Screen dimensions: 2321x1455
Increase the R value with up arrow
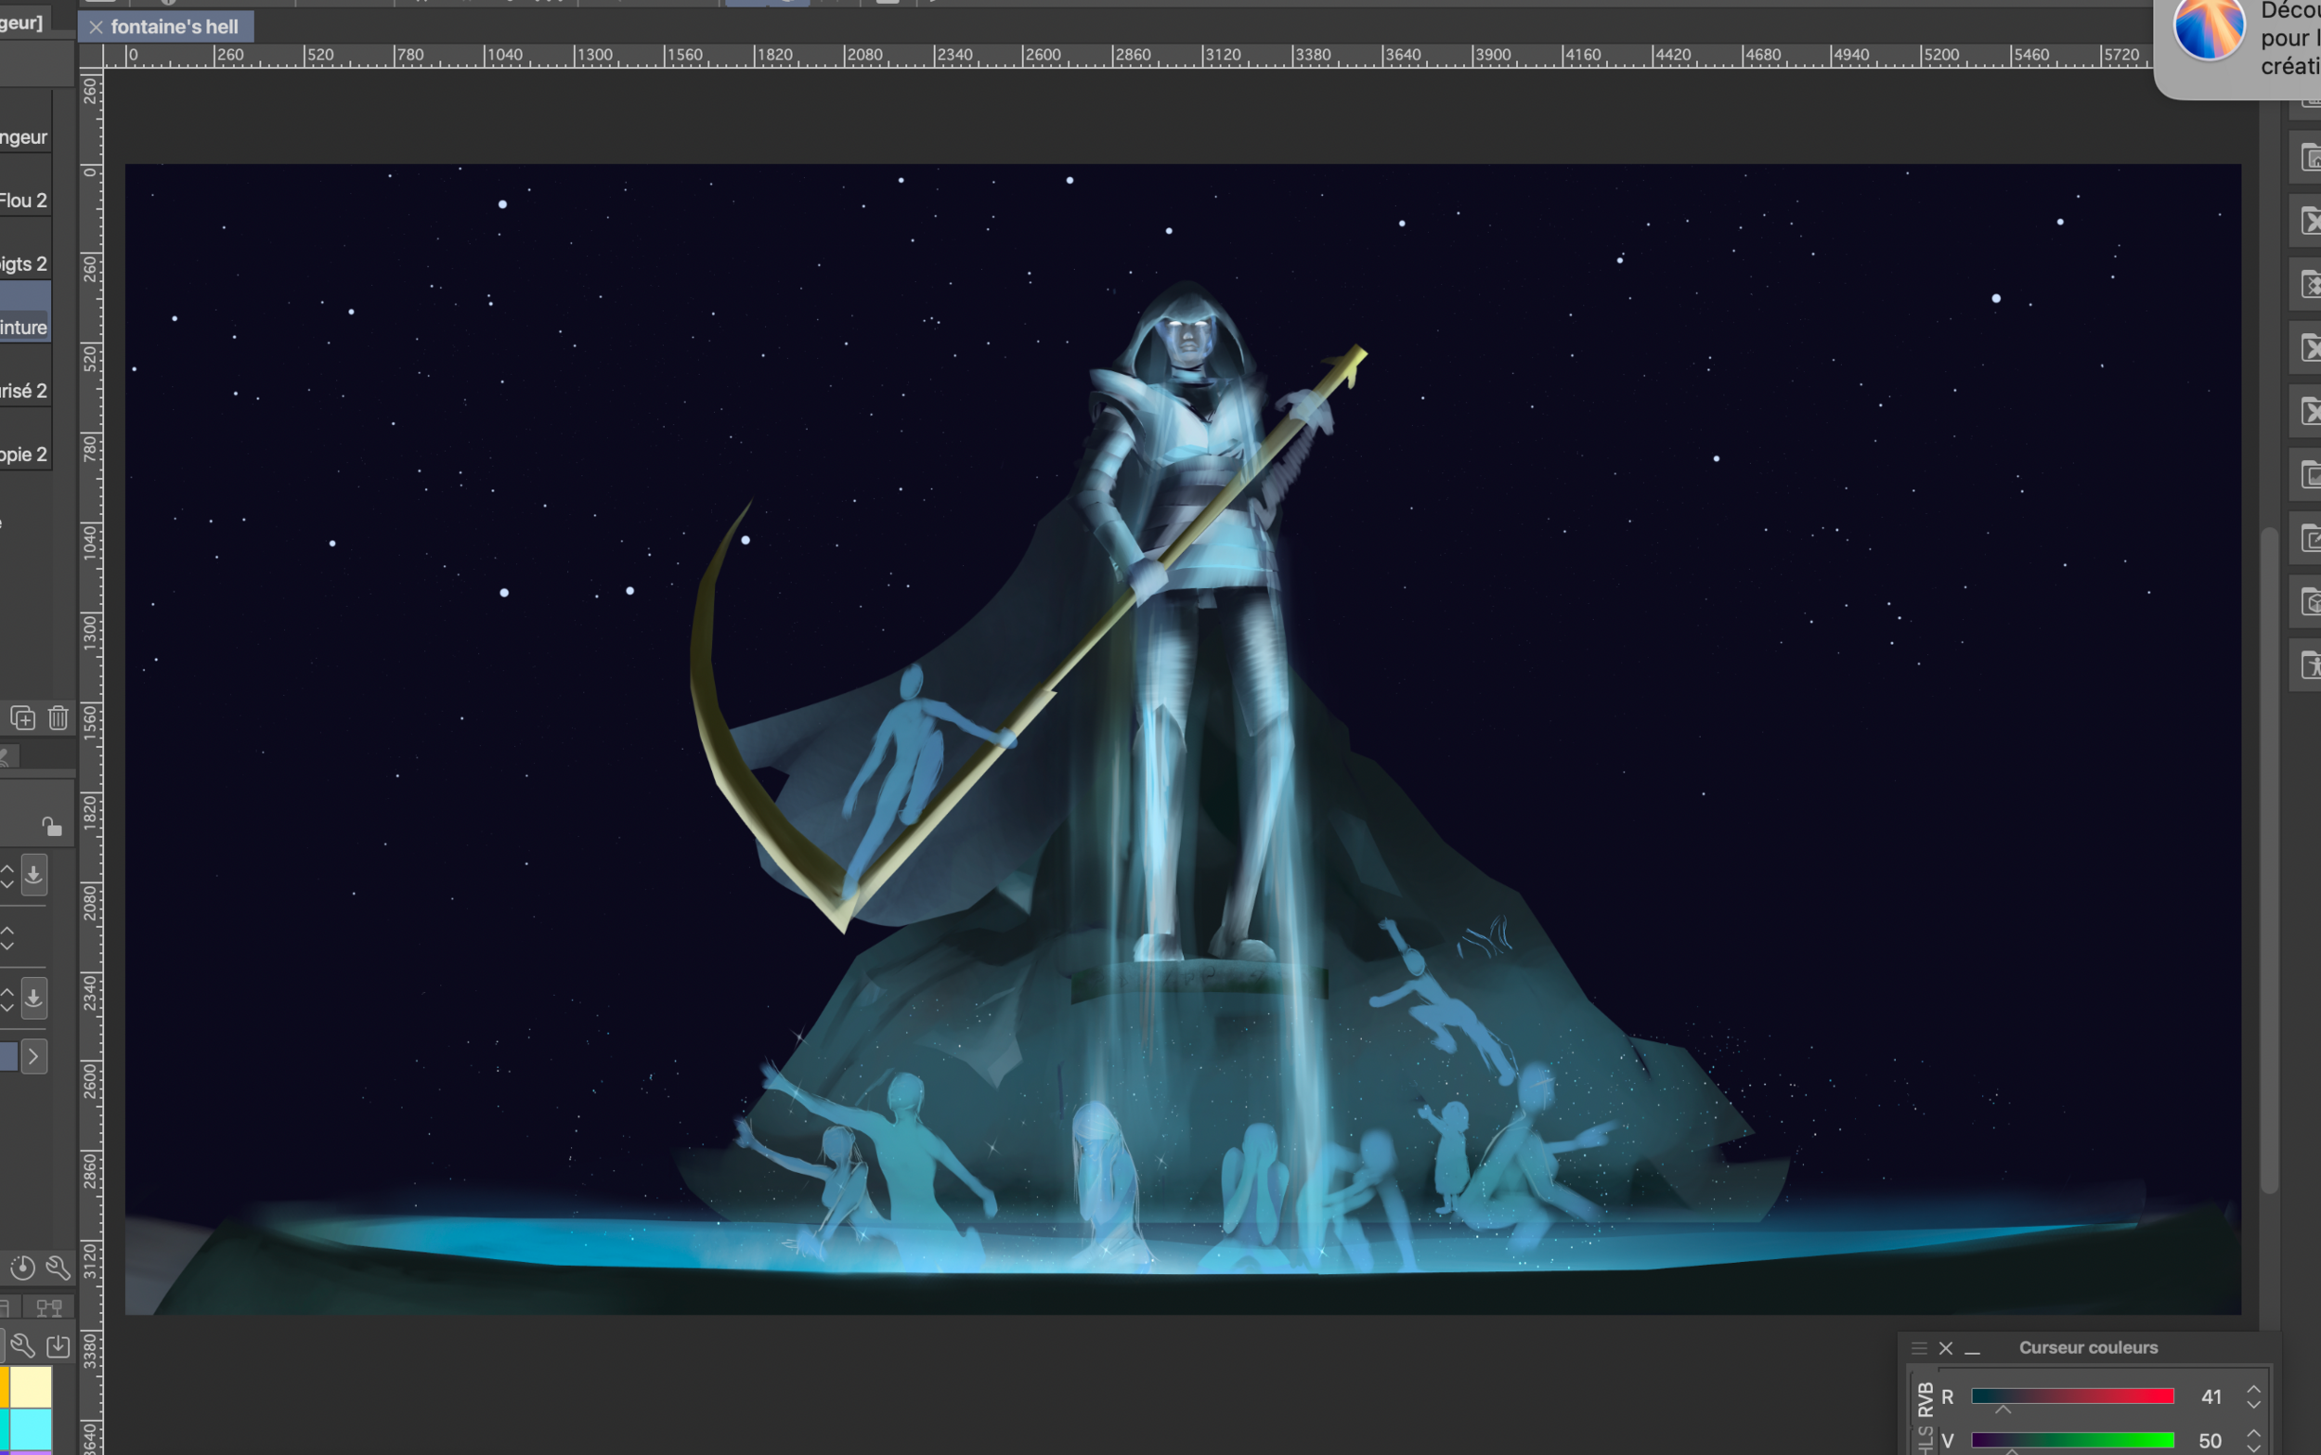click(x=2253, y=1389)
